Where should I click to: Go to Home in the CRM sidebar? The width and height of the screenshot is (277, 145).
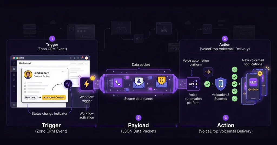click(x=14, y=63)
